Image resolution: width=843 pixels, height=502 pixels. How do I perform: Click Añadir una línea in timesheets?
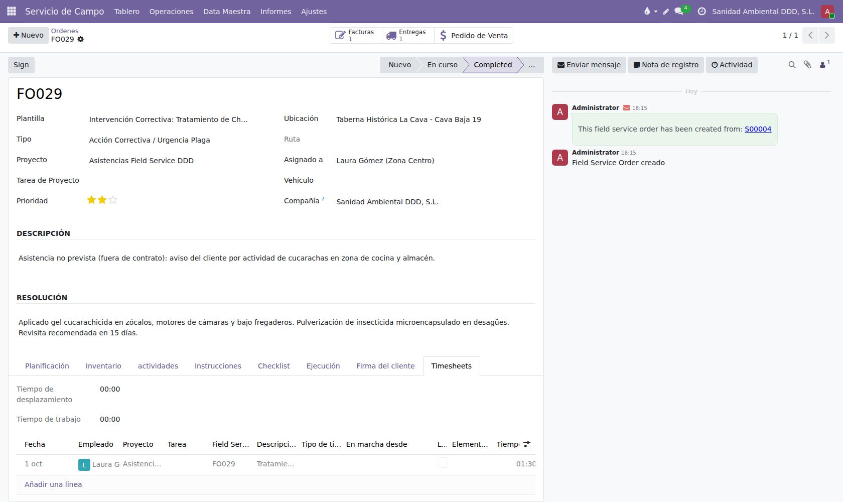(53, 484)
